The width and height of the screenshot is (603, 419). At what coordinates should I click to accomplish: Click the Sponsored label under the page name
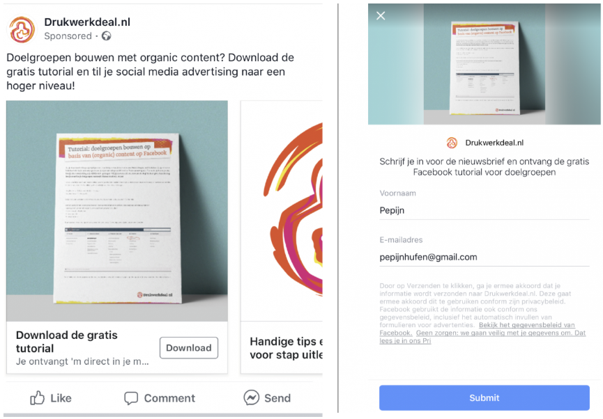point(68,36)
